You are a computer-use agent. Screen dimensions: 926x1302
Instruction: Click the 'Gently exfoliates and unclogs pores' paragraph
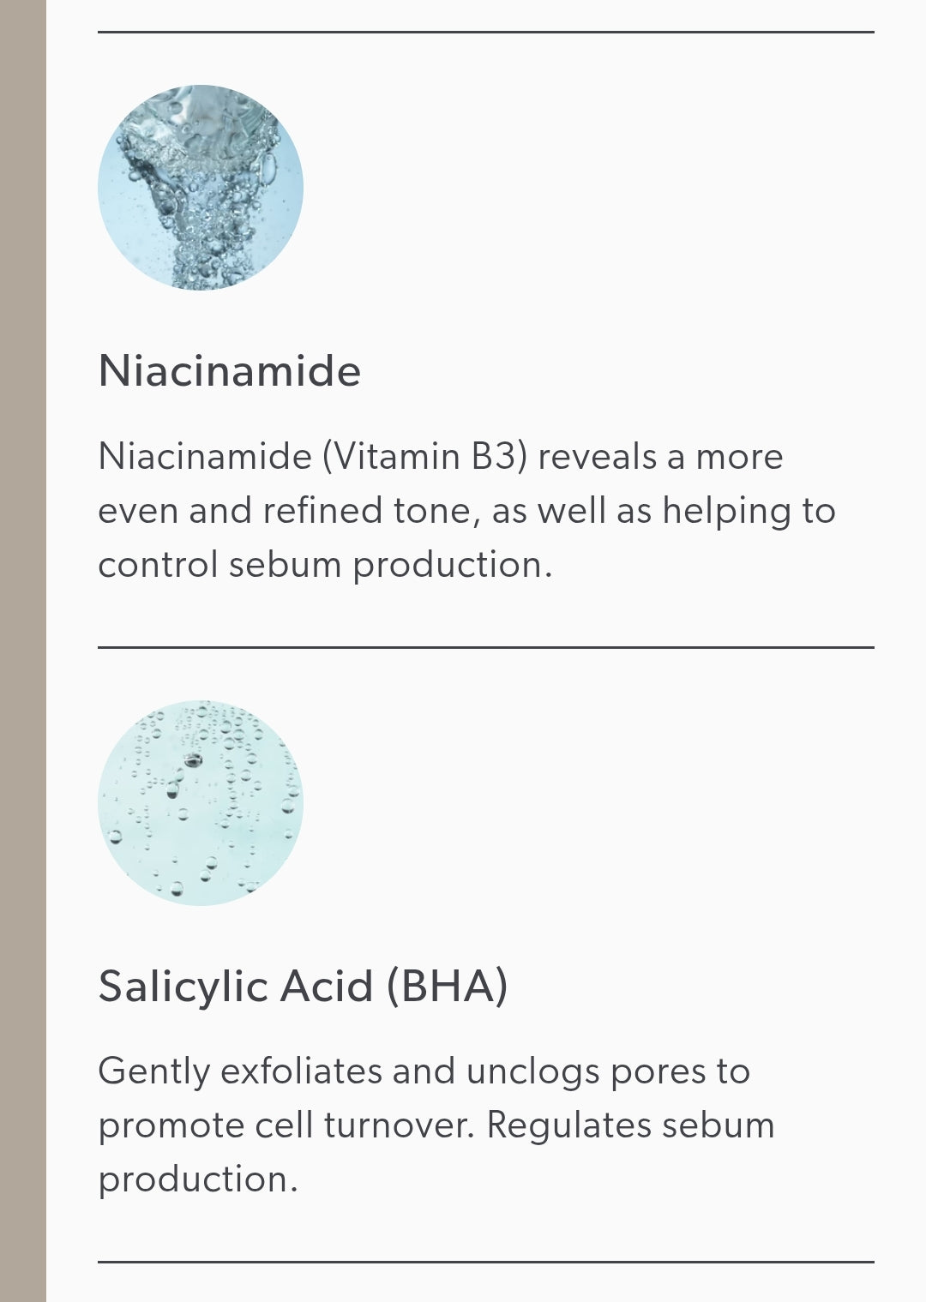436,1125
